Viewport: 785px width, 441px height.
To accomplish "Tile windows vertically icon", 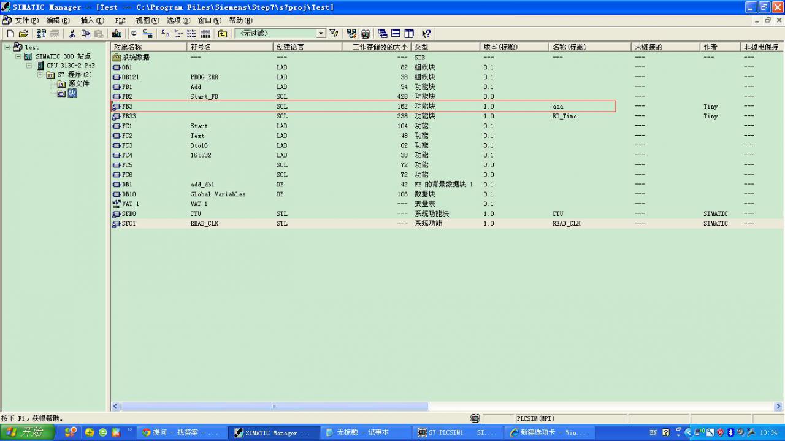I will tap(409, 34).
